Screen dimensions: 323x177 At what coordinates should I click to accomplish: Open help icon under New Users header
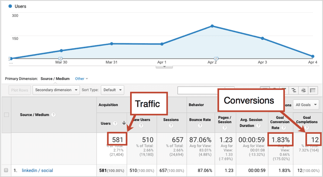tap(141, 125)
